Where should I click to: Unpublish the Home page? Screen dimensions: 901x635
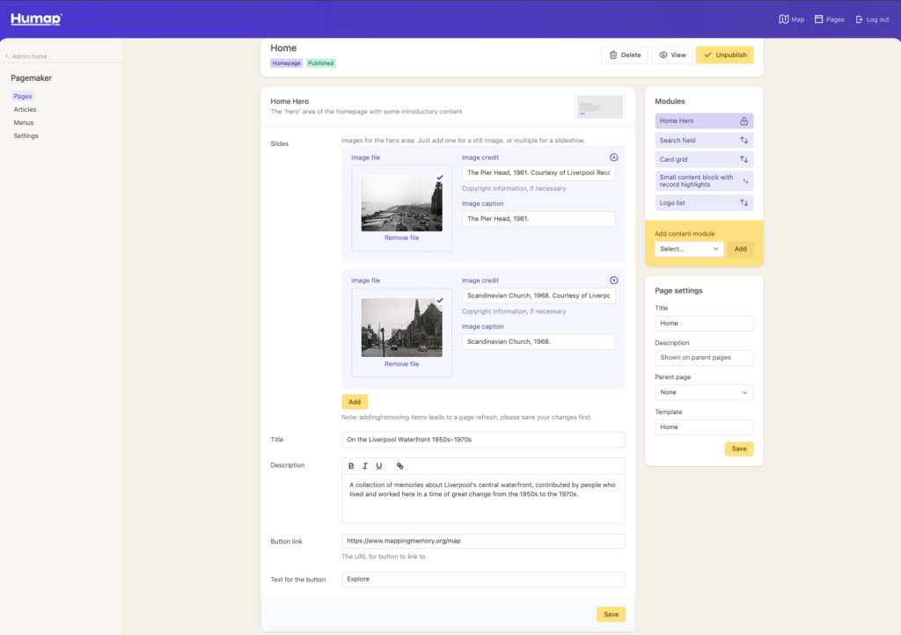[724, 55]
